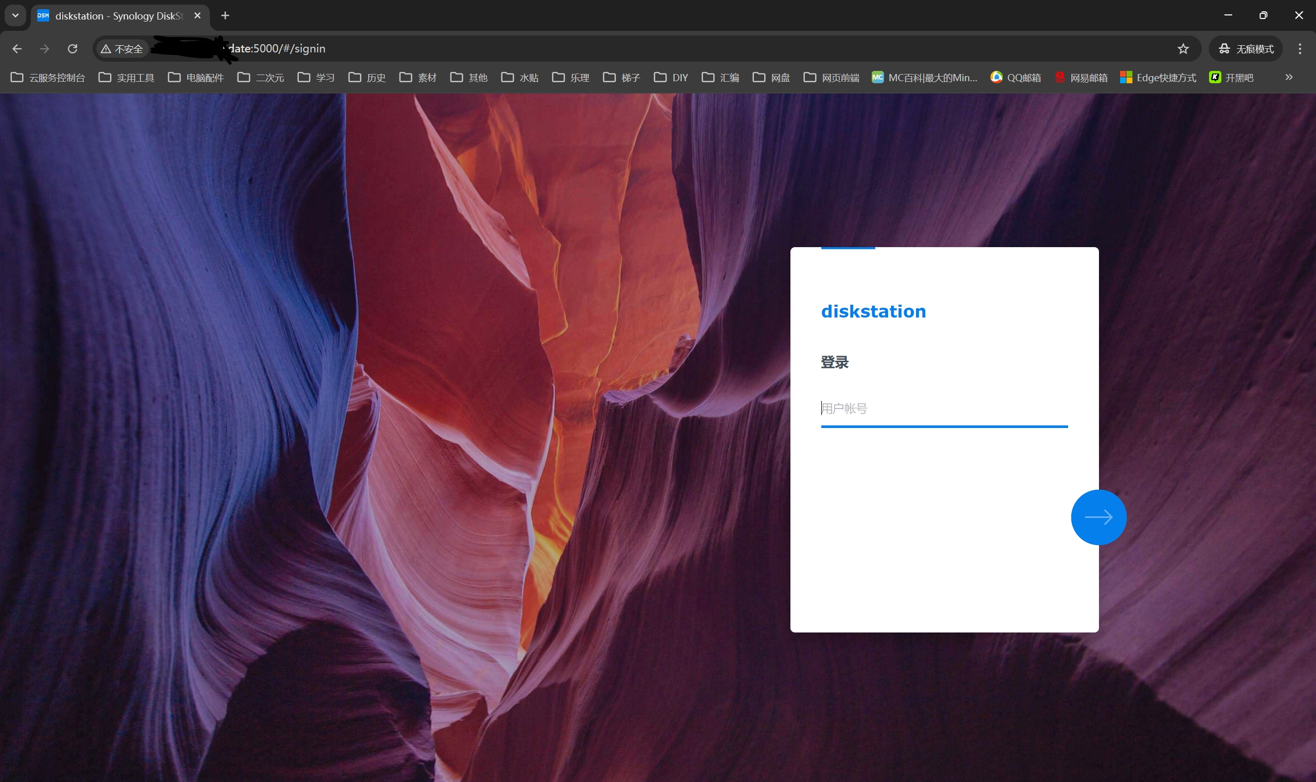Bookmark this page with star icon
This screenshot has height=782, width=1316.
(x=1183, y=48)
